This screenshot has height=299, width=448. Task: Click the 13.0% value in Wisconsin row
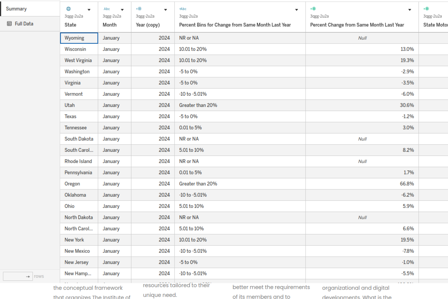(x=407, y=49)
